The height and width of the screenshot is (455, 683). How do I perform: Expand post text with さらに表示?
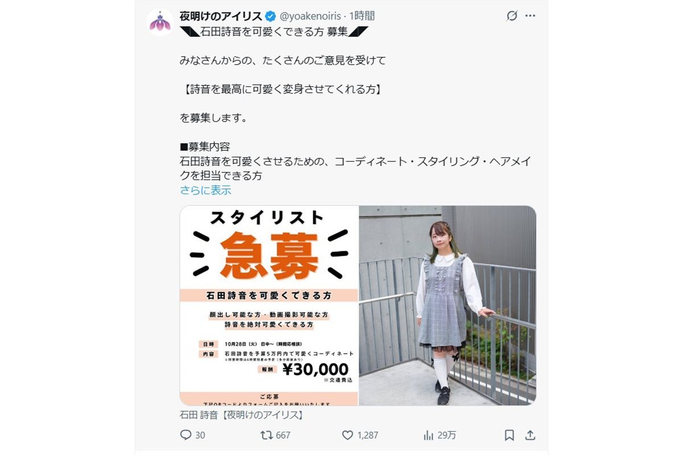pos(205,191)
